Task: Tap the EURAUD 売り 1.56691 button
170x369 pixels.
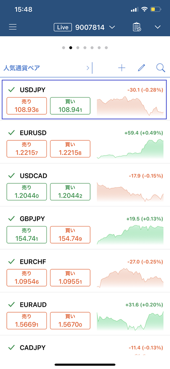Action: pos(27,320)
